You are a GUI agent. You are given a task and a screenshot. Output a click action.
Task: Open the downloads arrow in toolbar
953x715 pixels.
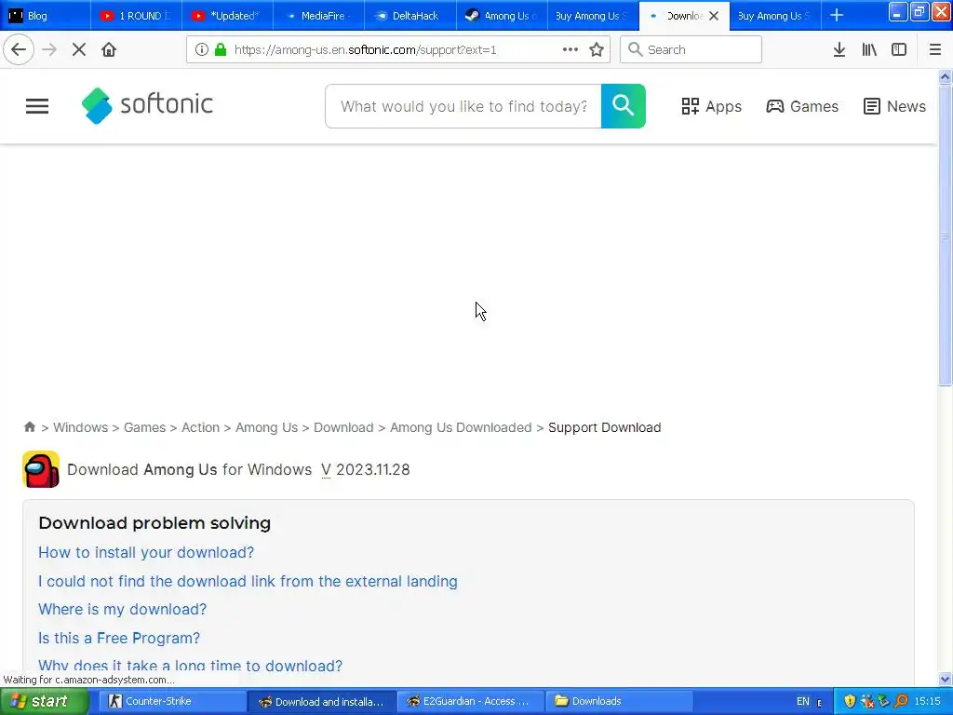tap(839, 49)
